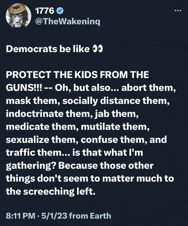Image resolution: width=188 pixels, height=226 pixels.
Task: Click the 'the screeching left.' closing line
Action: pos(51,191)
